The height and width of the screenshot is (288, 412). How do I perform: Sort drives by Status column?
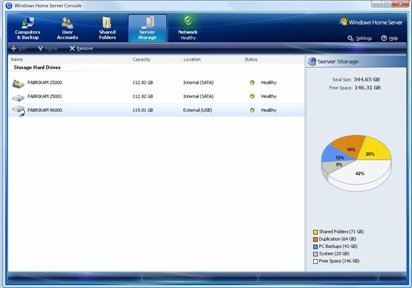273,60
